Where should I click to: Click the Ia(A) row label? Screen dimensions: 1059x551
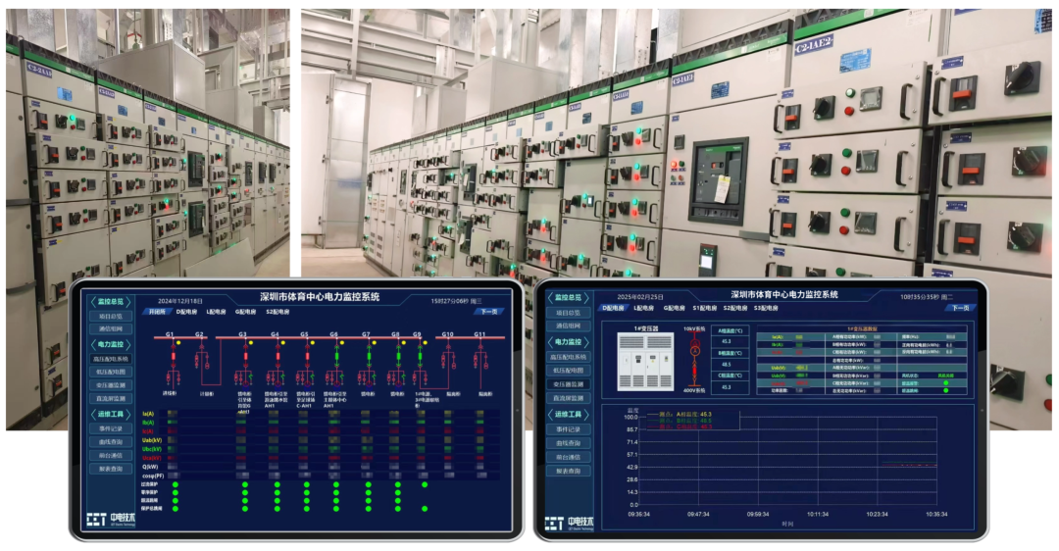148,414
